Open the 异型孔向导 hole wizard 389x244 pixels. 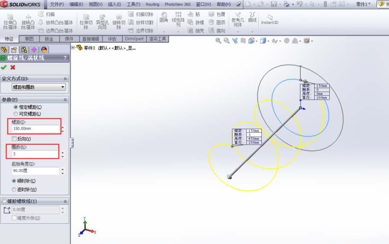[x=102, y=22]
